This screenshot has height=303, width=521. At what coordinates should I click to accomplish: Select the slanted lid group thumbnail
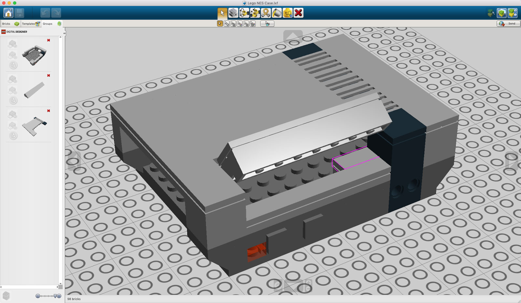point(34,90)
